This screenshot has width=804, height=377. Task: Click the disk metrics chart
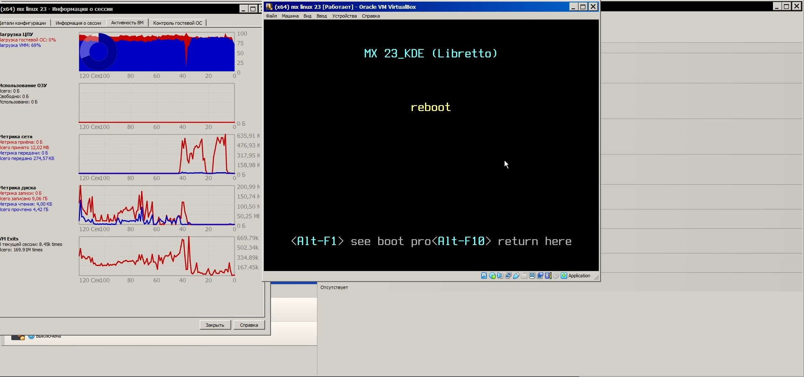coord(157,205)
